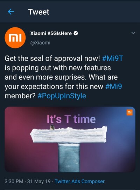
Task: Tap the It's T time caption in image
Action: [x=71, y=119]
